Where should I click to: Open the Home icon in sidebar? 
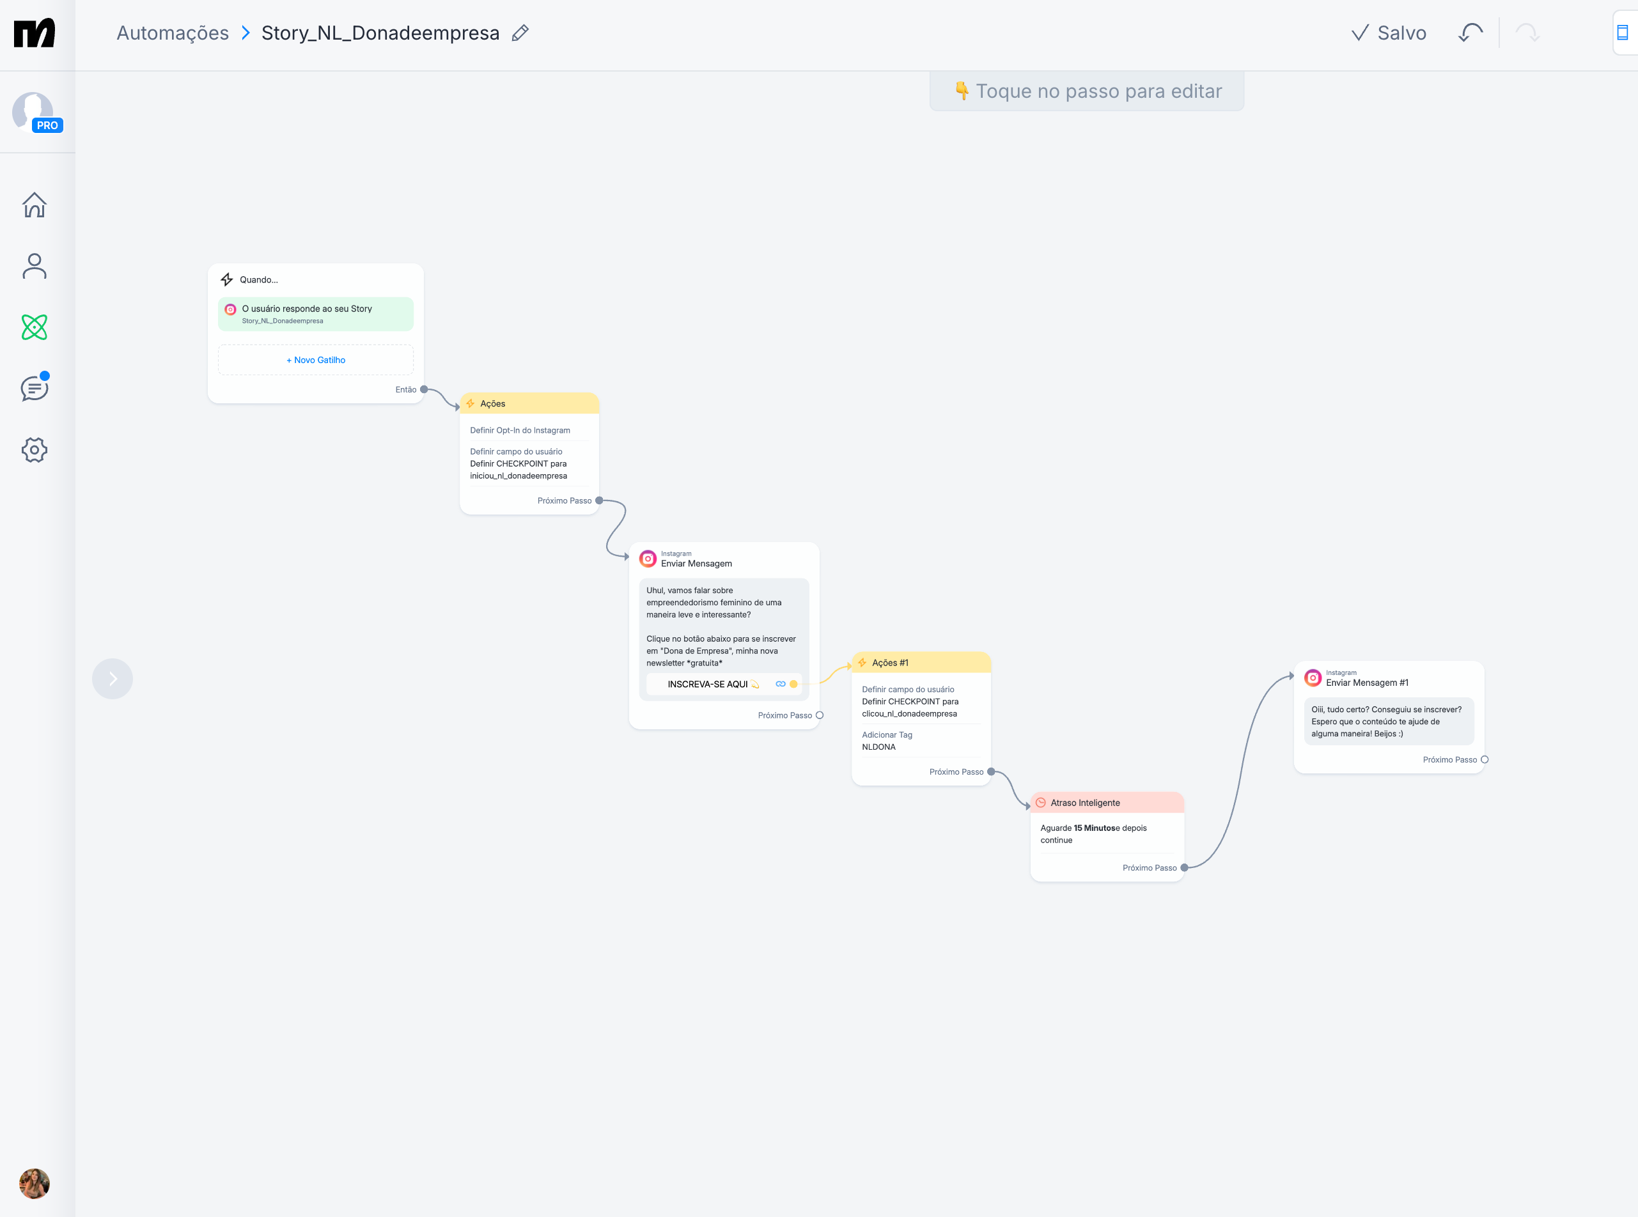click(34, 205)
